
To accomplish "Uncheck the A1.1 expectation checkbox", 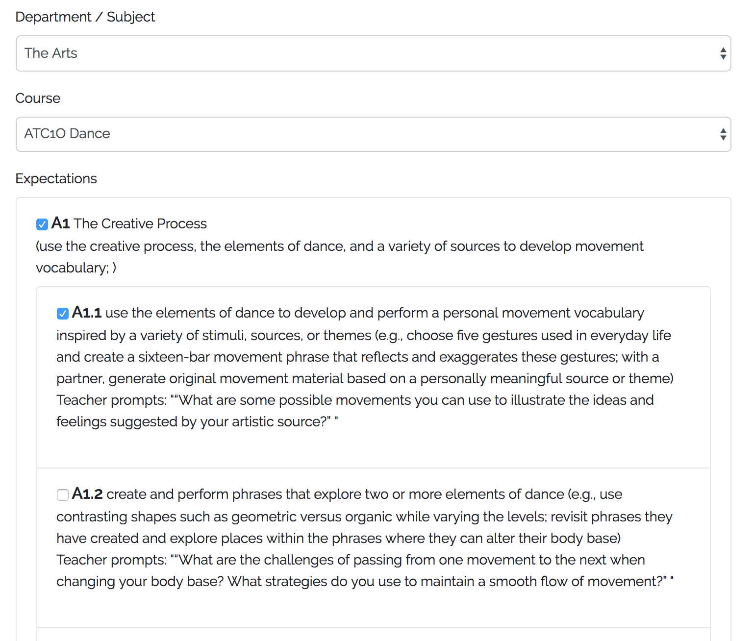I will pos(62,314).
